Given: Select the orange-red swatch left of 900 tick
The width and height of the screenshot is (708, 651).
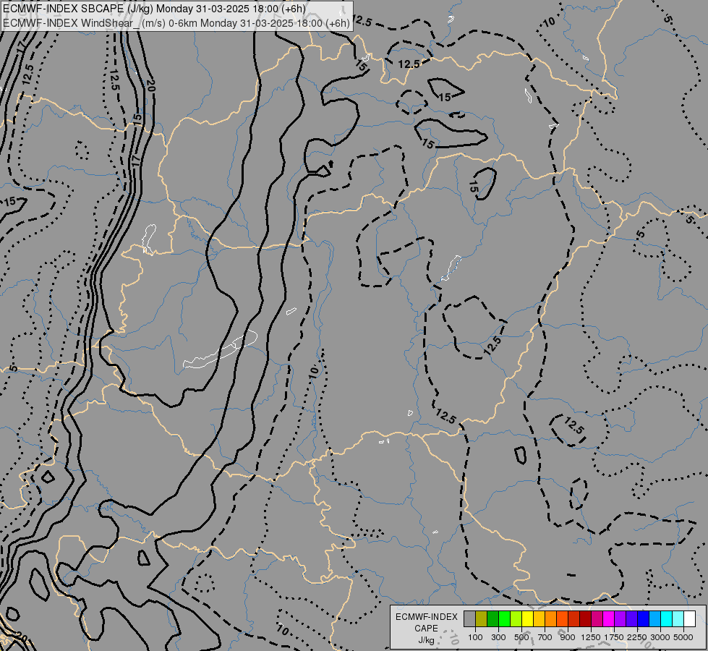Looking at the screenshot, I should coord(562,618).
